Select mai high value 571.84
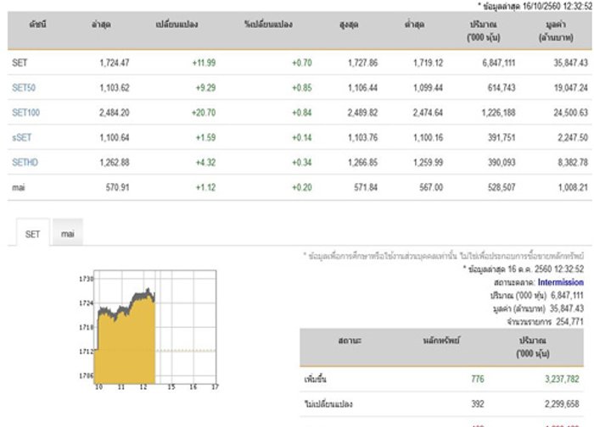The image size is (594, 427). [x=366, y=187]
